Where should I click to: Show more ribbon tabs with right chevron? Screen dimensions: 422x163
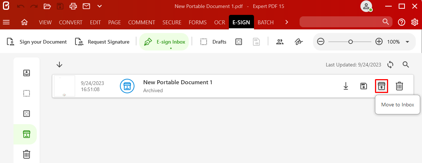pos(287,22)
